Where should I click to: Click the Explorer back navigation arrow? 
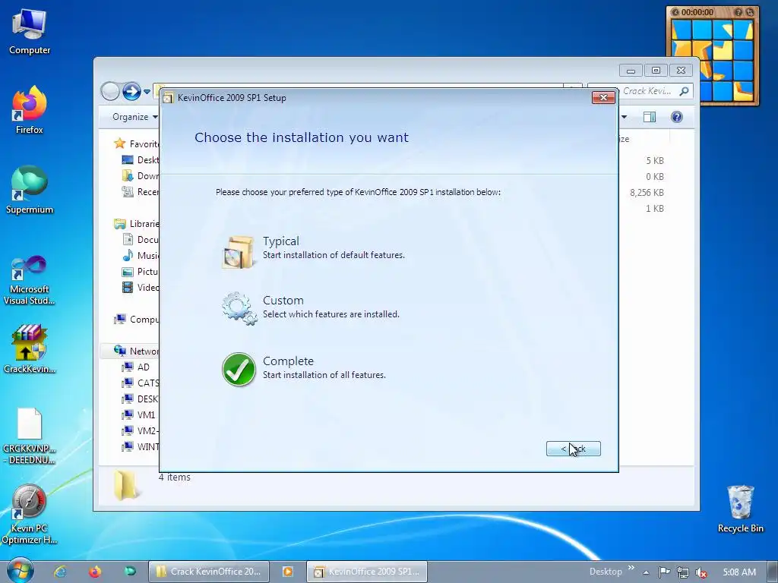110,91
